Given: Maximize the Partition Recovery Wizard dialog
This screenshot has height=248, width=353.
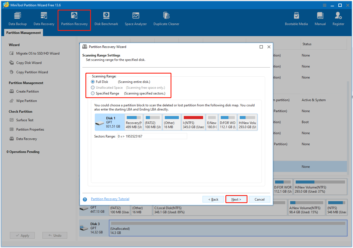Looking at the screenshot, I should point(261,47).
